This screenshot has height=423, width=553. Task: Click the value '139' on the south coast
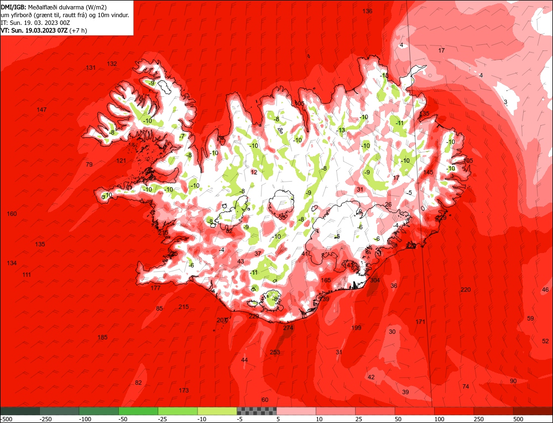324,299
